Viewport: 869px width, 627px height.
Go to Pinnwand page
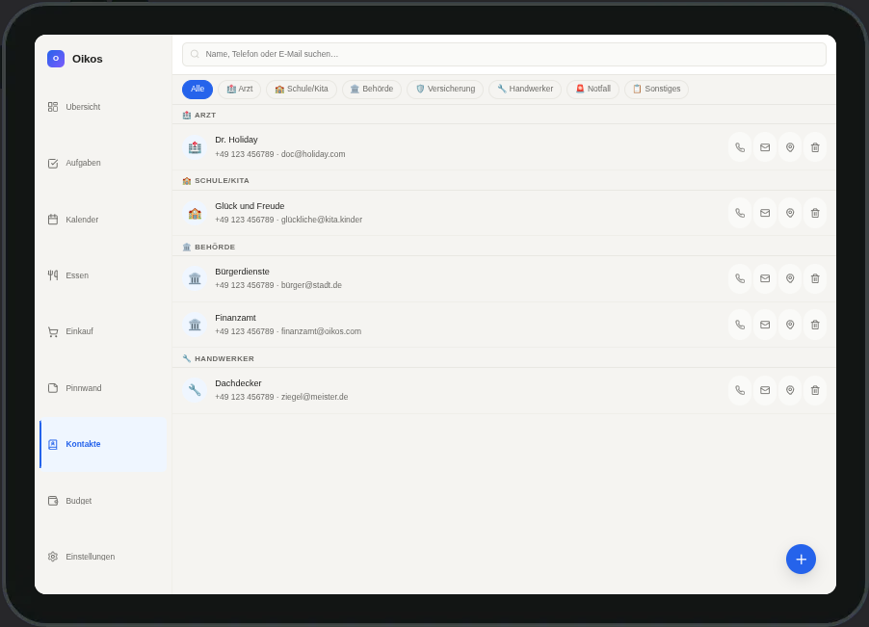click(x=103, y=388)
